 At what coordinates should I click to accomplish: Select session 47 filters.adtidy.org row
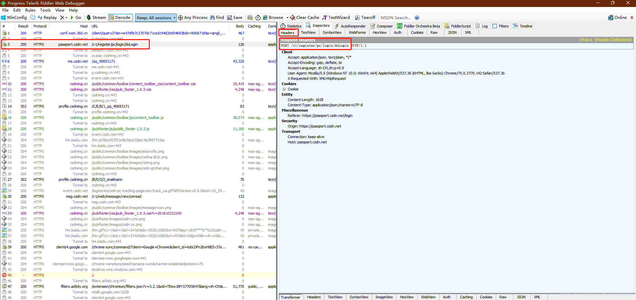click(139, 286)
